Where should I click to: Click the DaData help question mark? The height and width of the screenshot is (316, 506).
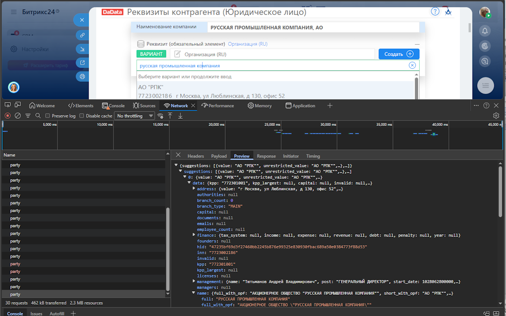coord(435,12)
